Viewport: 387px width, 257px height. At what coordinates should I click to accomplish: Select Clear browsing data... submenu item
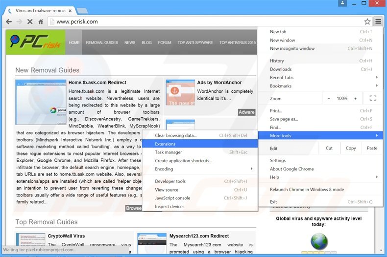(200, 135)
